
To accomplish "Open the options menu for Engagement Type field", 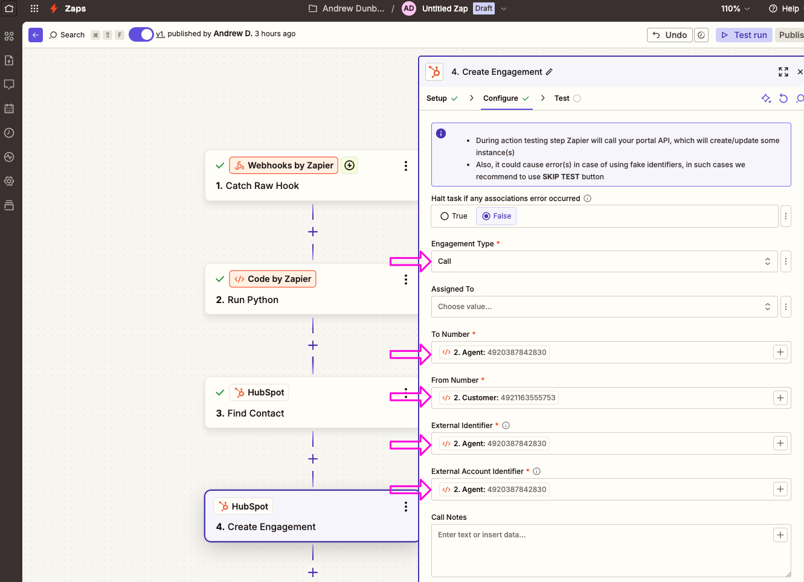I will tap(786, 261).
